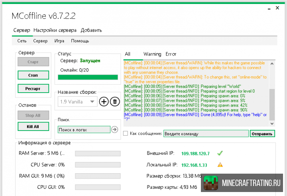Viewport: 287px width, 196px height.
Task: Click the Kill All button
Action: click(33, 127)
